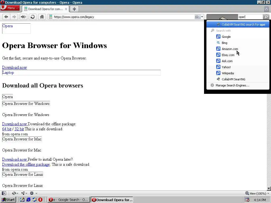Search with Amazon.com engine
Image resolution: width=271 pixels, height=203 pixels.
pyautogui.click(x=238, y=49)
